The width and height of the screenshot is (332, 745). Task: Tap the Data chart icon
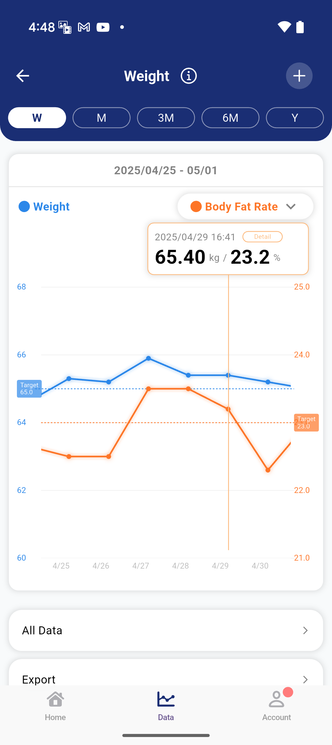coord(166,700)
